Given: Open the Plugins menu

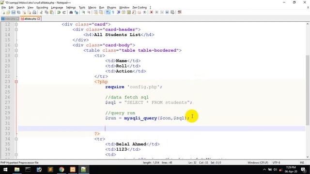Looking at the screenshot, I should (112, 7).
